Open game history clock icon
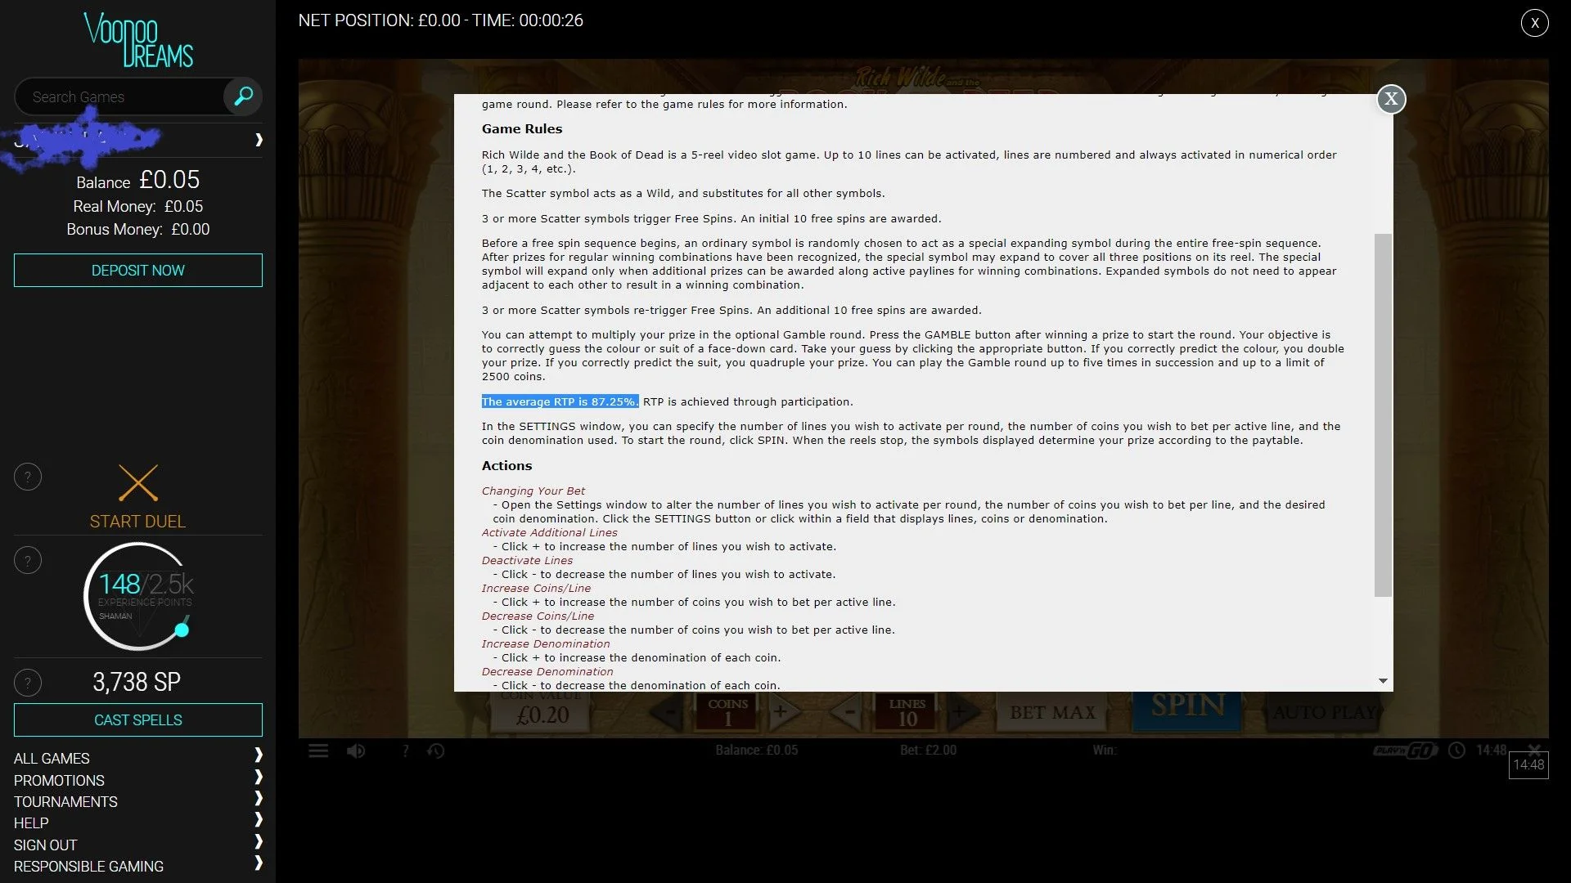Image resolution: width=1571 pixels, height=883 pixels. pos(436,751)
